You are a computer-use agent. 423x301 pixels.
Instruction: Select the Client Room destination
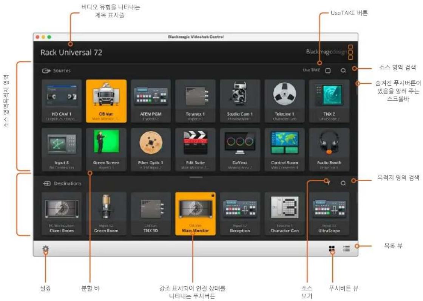point(62,214)
